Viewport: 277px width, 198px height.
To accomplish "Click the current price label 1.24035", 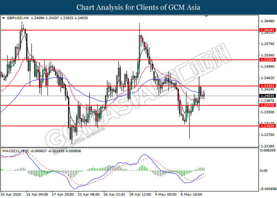I will click(x=267, y=96).
